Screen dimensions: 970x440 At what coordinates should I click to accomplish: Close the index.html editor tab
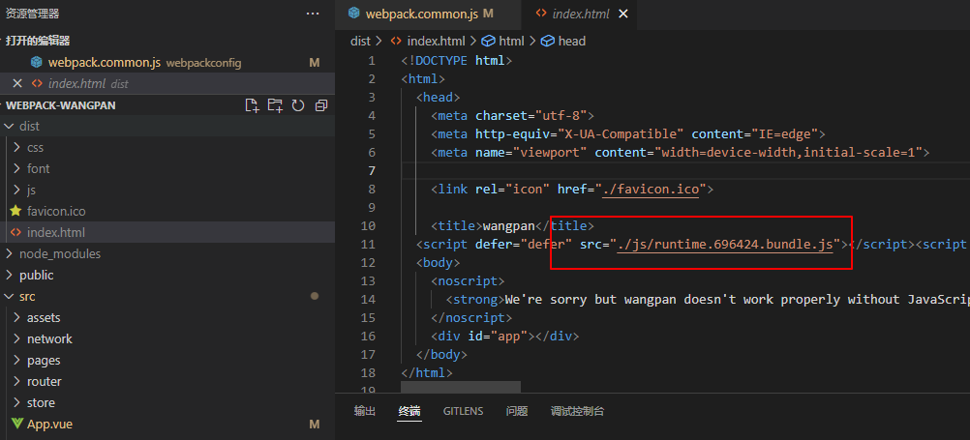(623, 14)
